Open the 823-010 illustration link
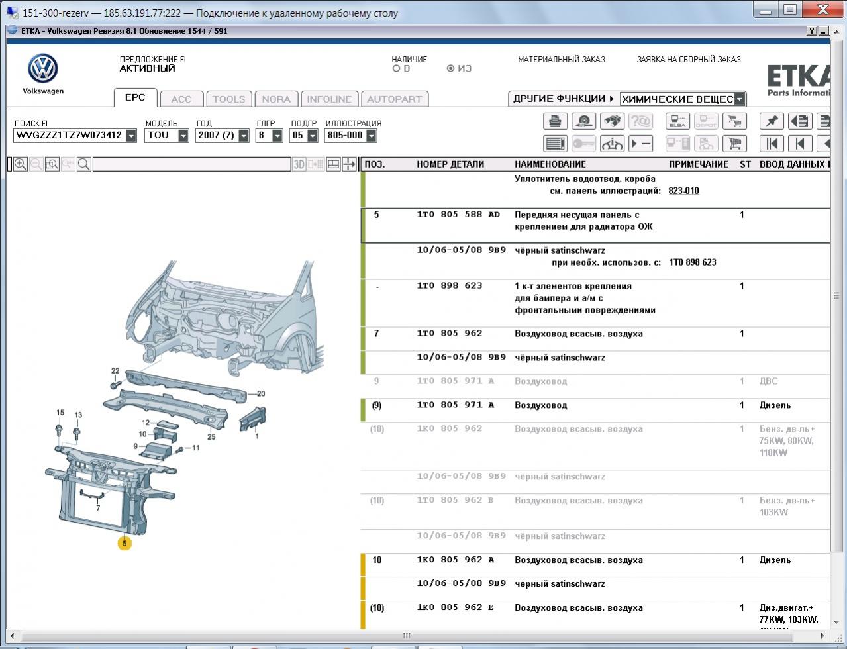The image size is (847, 649). [x=683, y=191]
